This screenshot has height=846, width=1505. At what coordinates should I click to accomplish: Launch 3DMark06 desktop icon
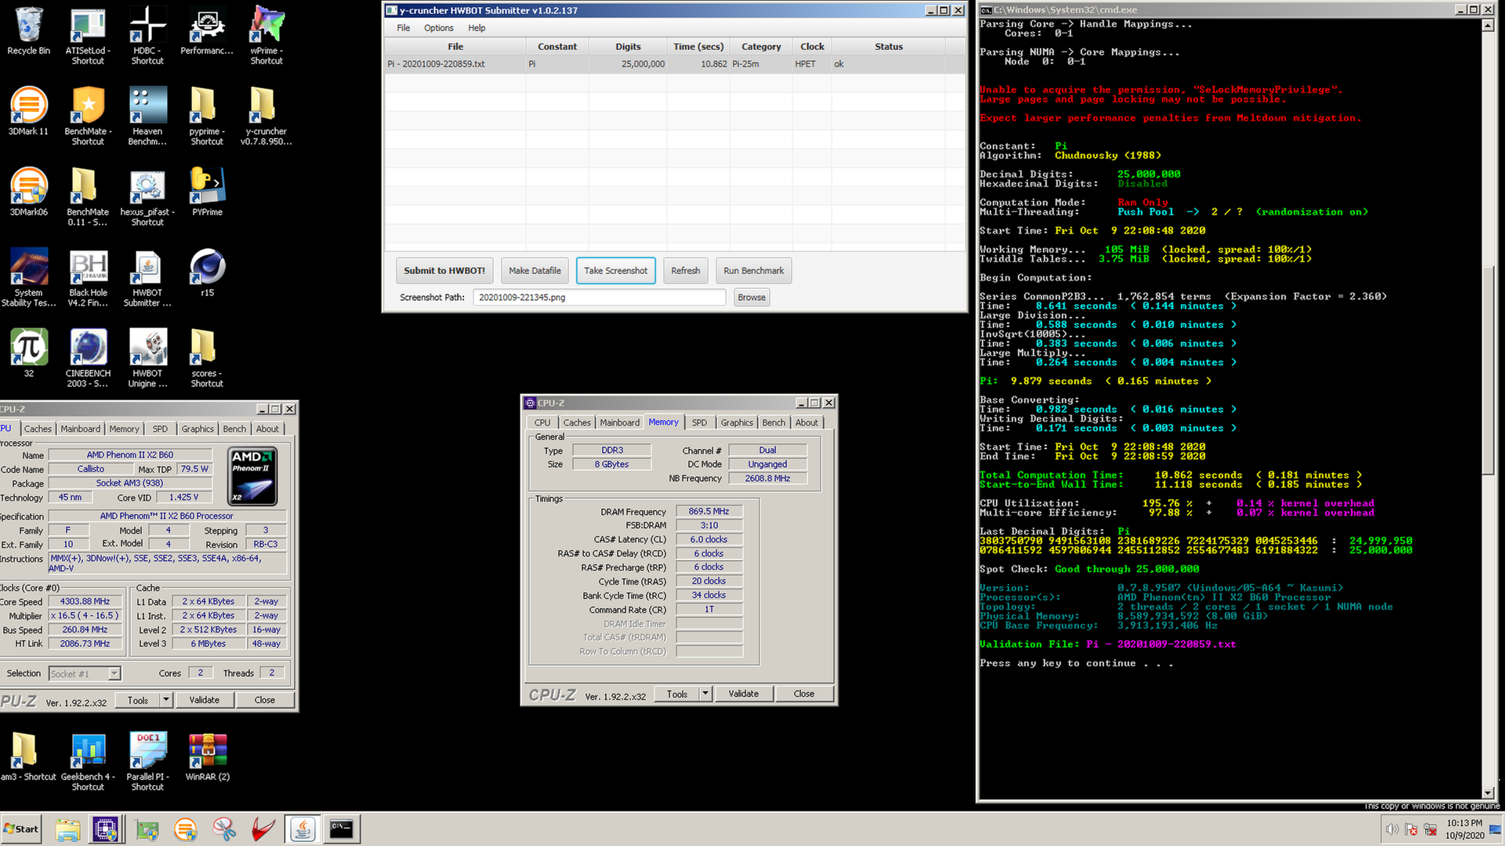coord(29,192)
